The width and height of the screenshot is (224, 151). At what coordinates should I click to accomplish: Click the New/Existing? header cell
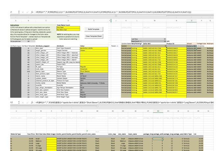(137, 44)
